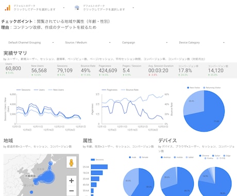The height and width of the screenshot is (196, 237).
Task: Open the Source / Medium filter dropdown
Action: 88,42
